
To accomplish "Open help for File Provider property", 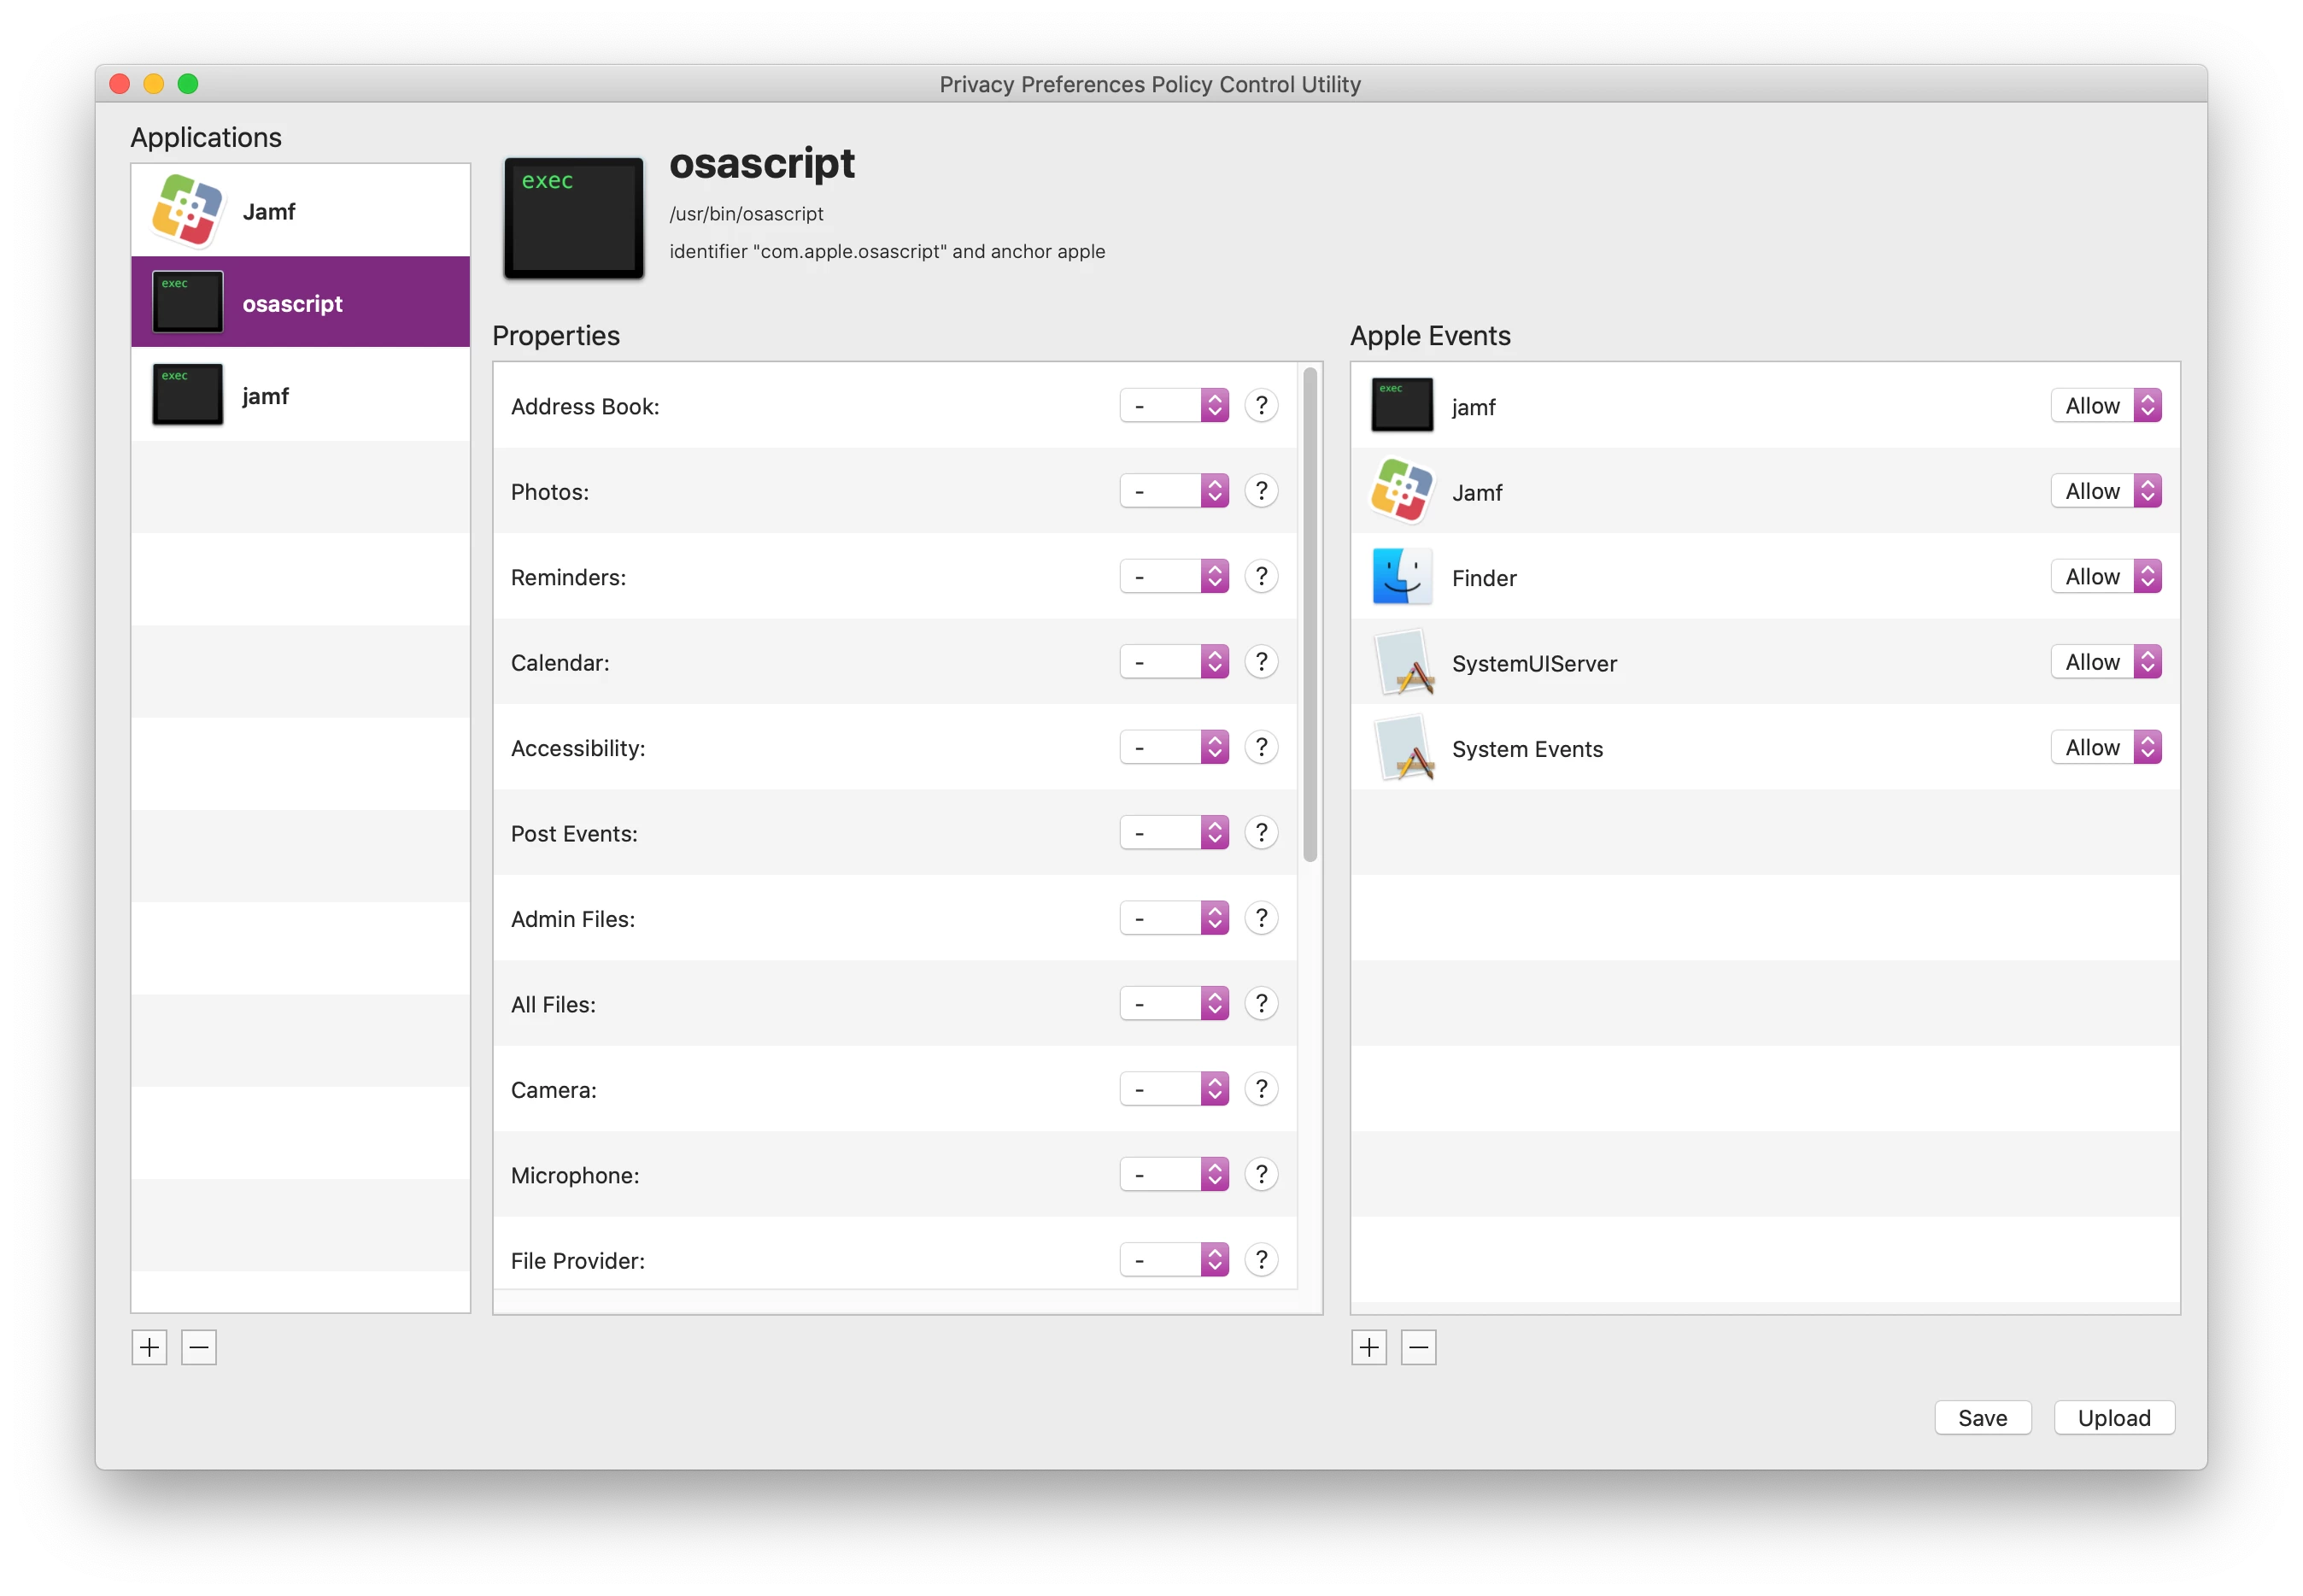I will click(x=1262, y=1260).
